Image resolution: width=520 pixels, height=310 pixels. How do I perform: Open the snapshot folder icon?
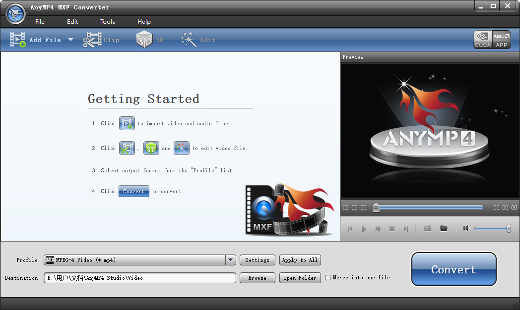[x=444, y=228]
